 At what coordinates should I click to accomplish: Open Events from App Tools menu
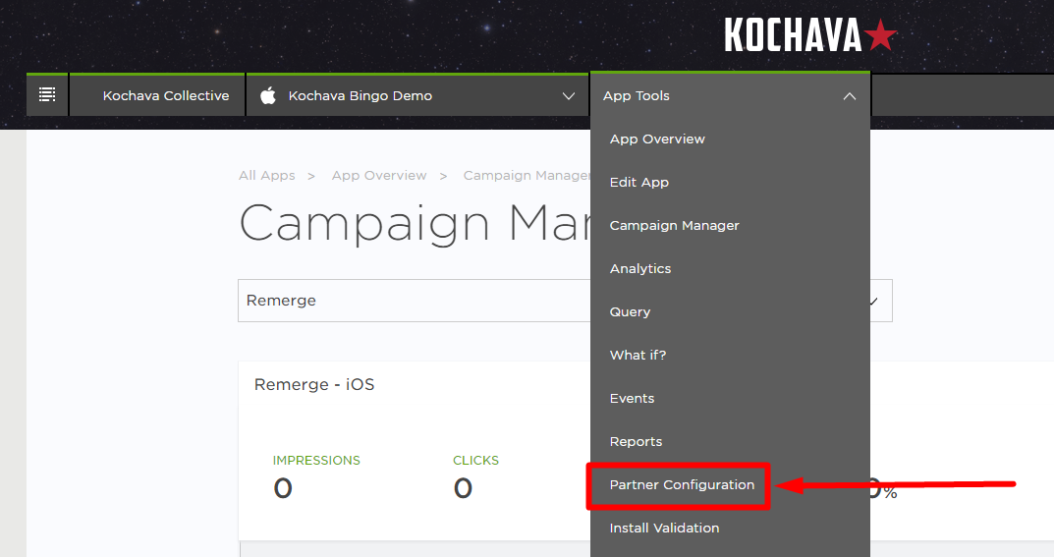click(632, 399)
